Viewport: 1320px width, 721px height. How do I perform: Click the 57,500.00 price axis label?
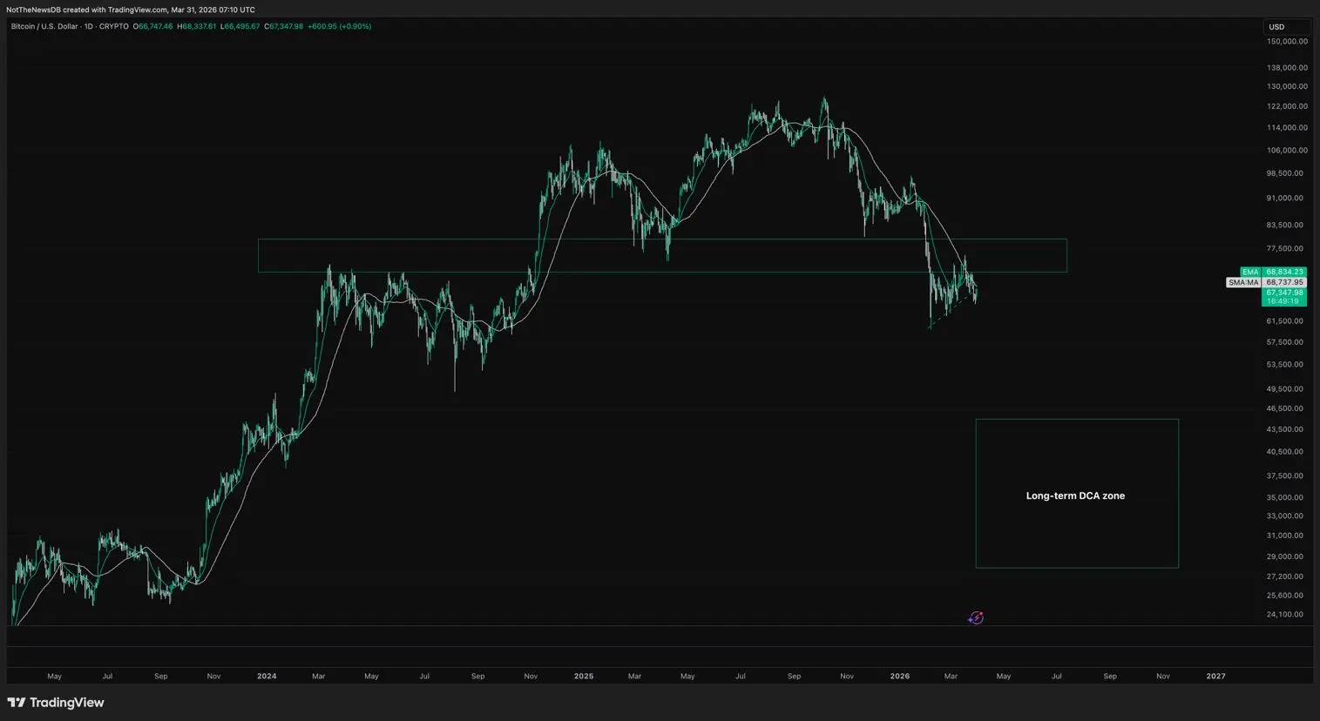coord(1285,342)
